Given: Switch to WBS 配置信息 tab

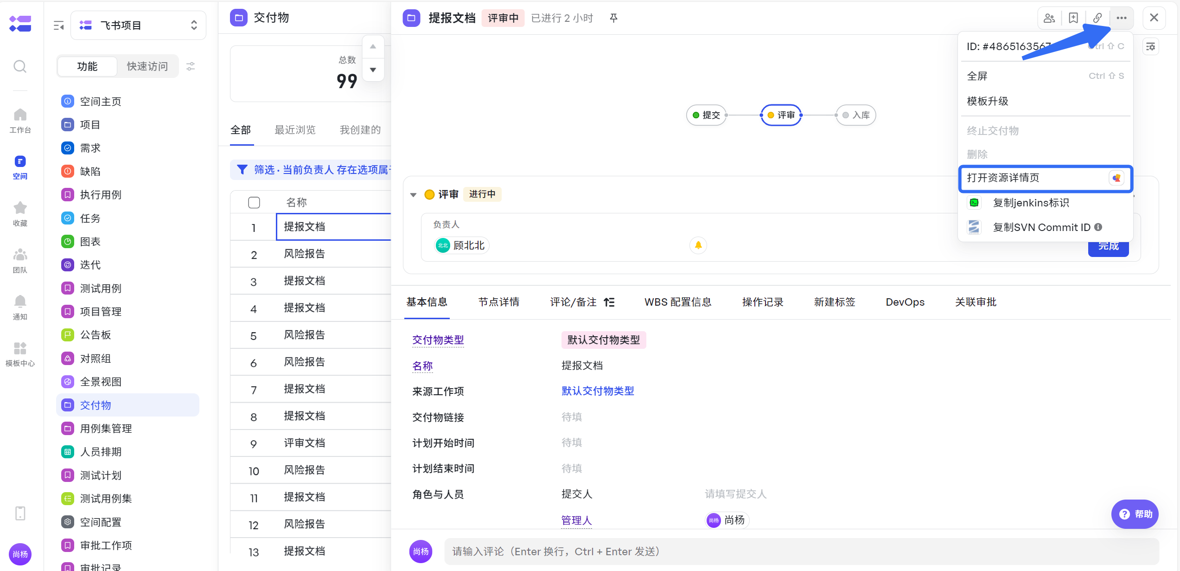Looking at the screenshot, I should click(678, 302).
